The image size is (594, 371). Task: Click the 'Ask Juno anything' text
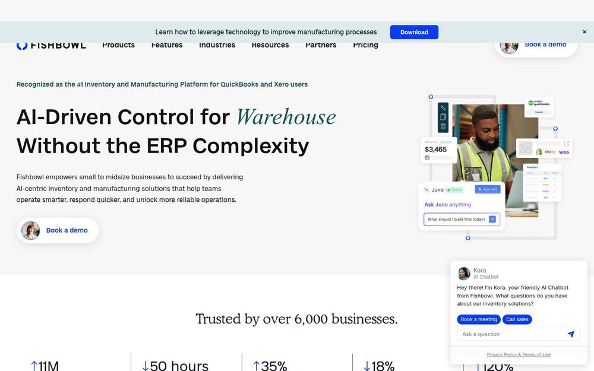pos(447,204)
